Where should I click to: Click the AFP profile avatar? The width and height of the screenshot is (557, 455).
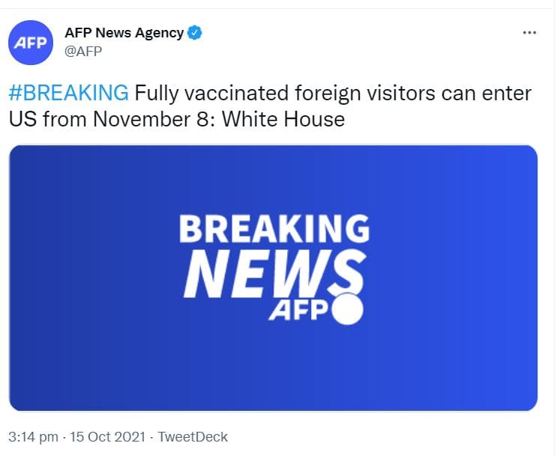32,42
